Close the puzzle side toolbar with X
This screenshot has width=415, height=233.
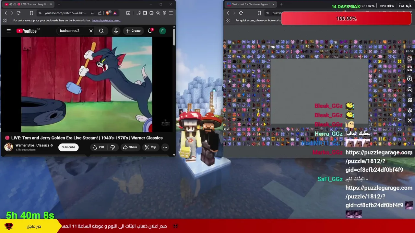[x=410, y=121]
